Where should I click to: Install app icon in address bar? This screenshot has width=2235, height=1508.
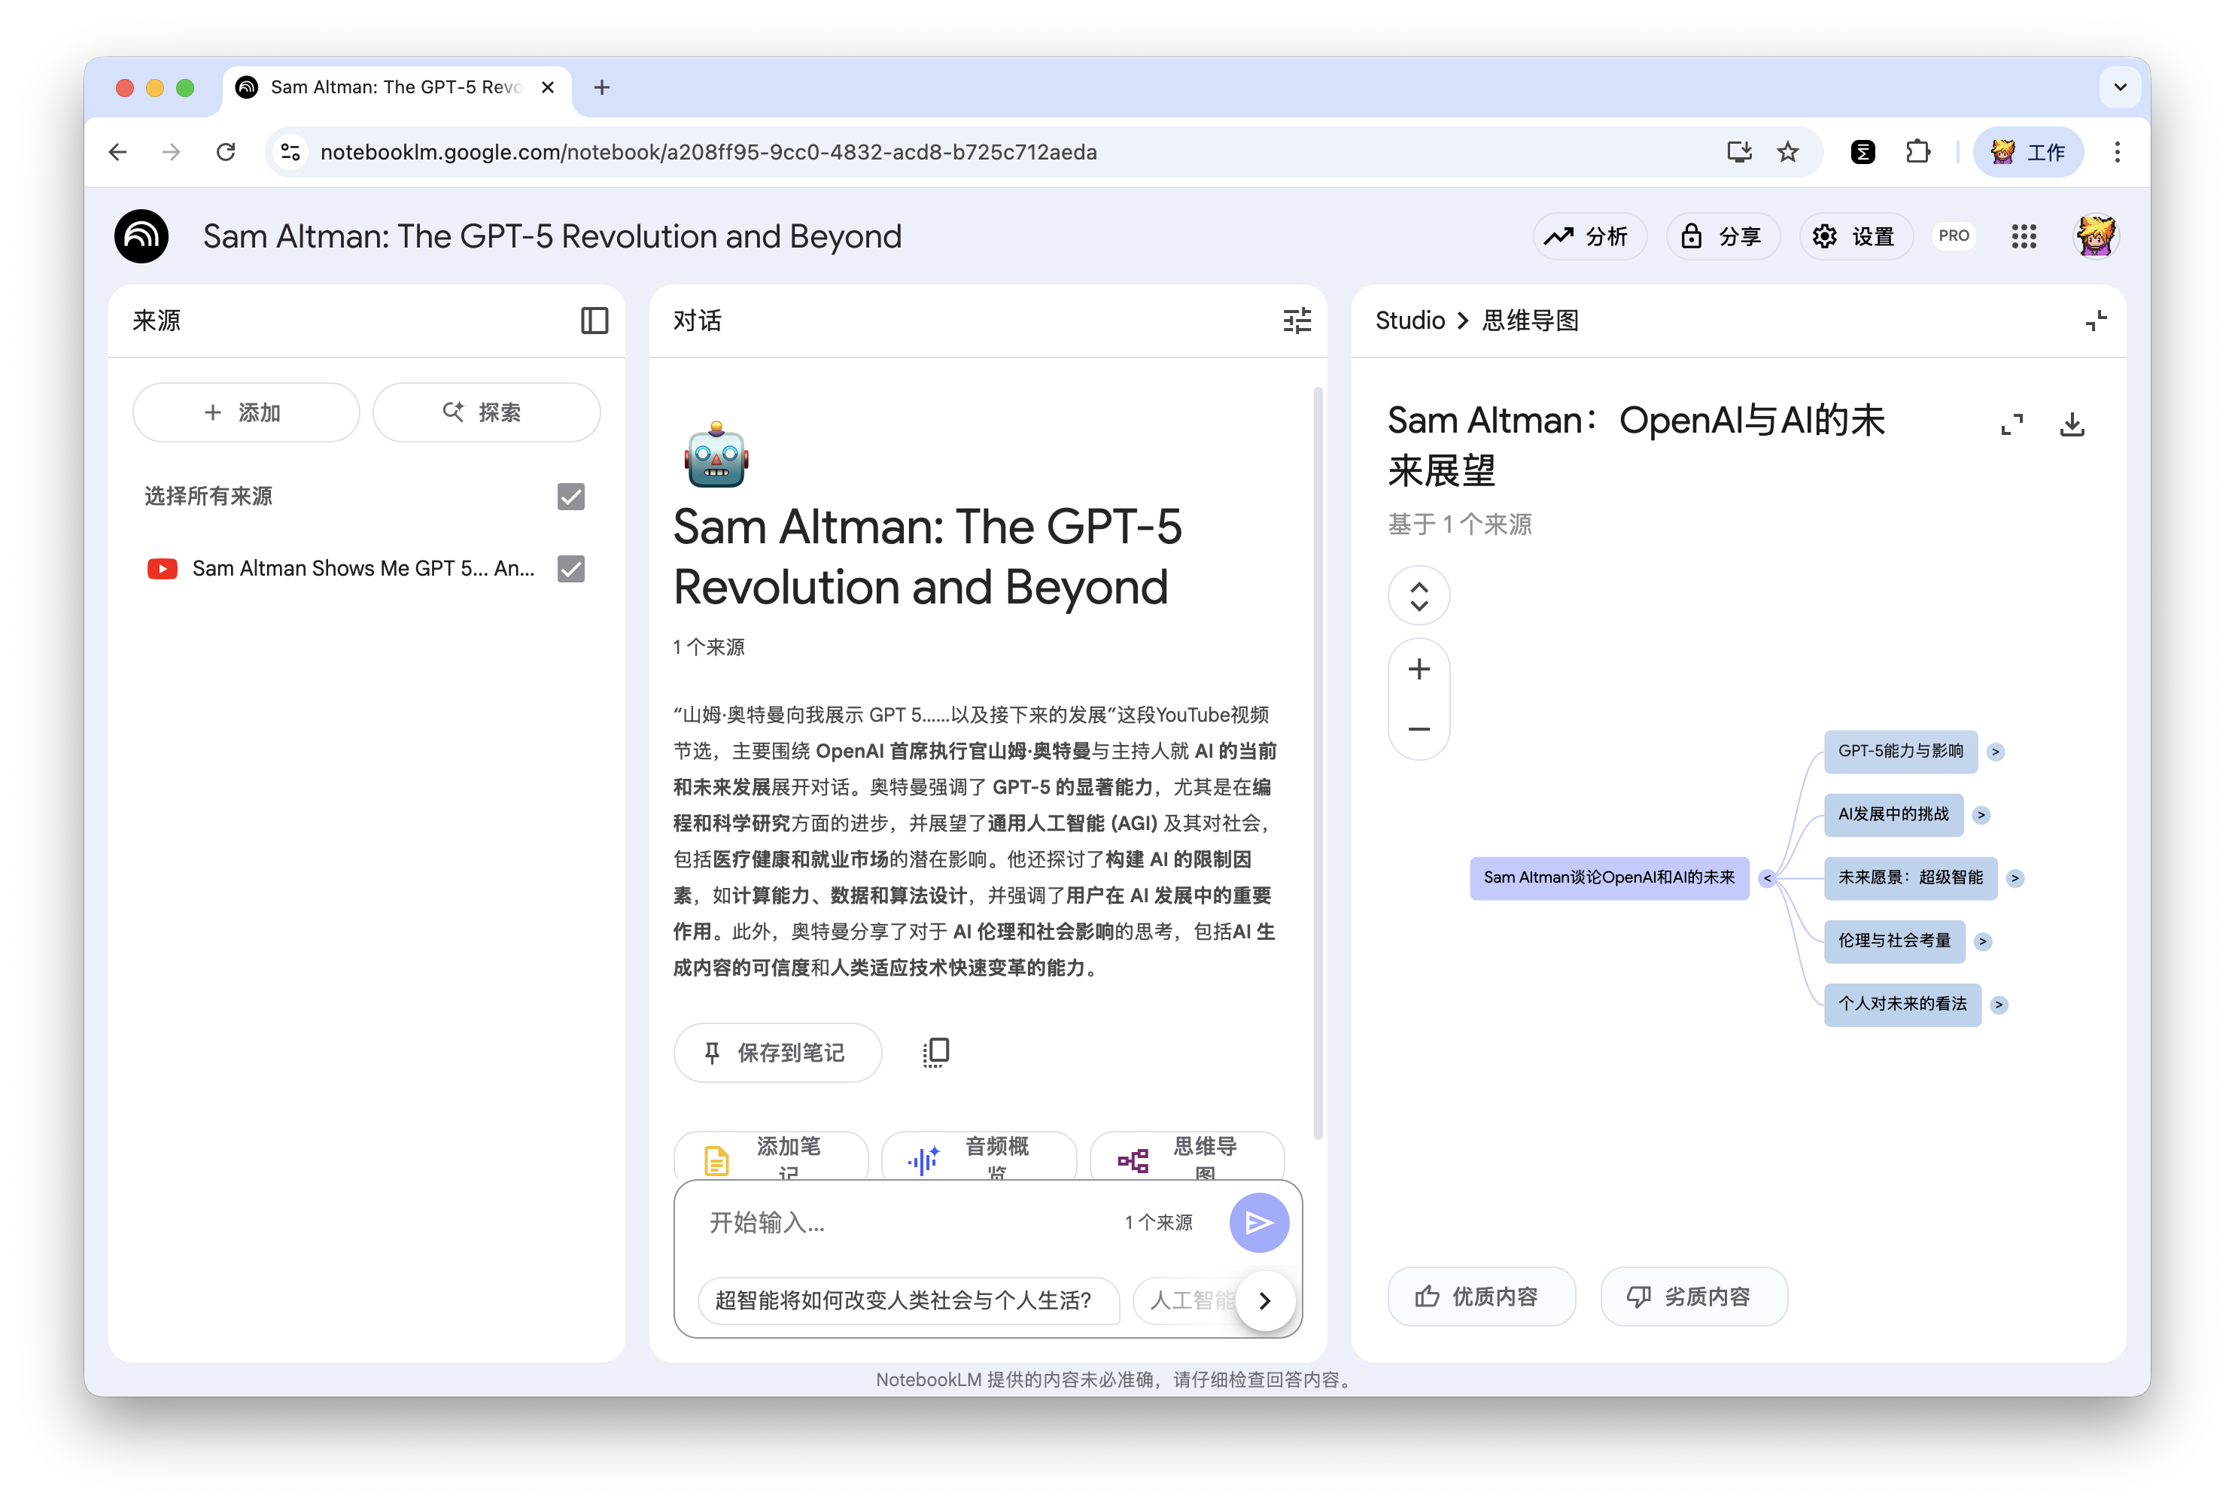[1739, 152]
